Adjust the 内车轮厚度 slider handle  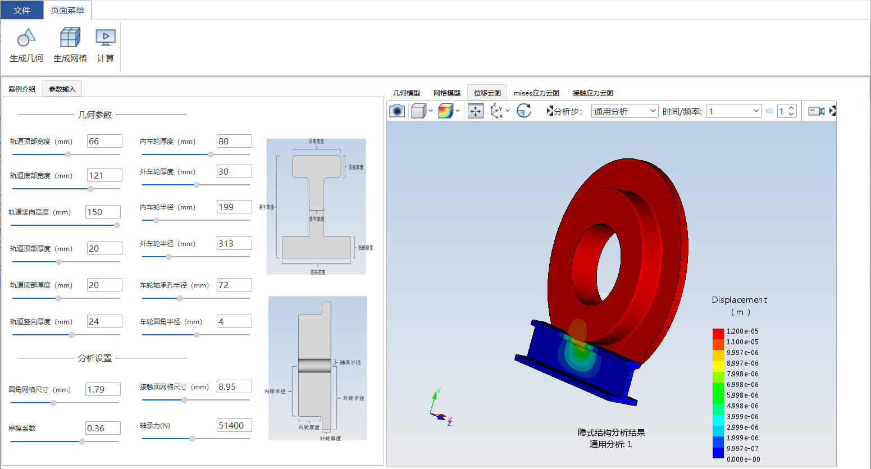211,154
